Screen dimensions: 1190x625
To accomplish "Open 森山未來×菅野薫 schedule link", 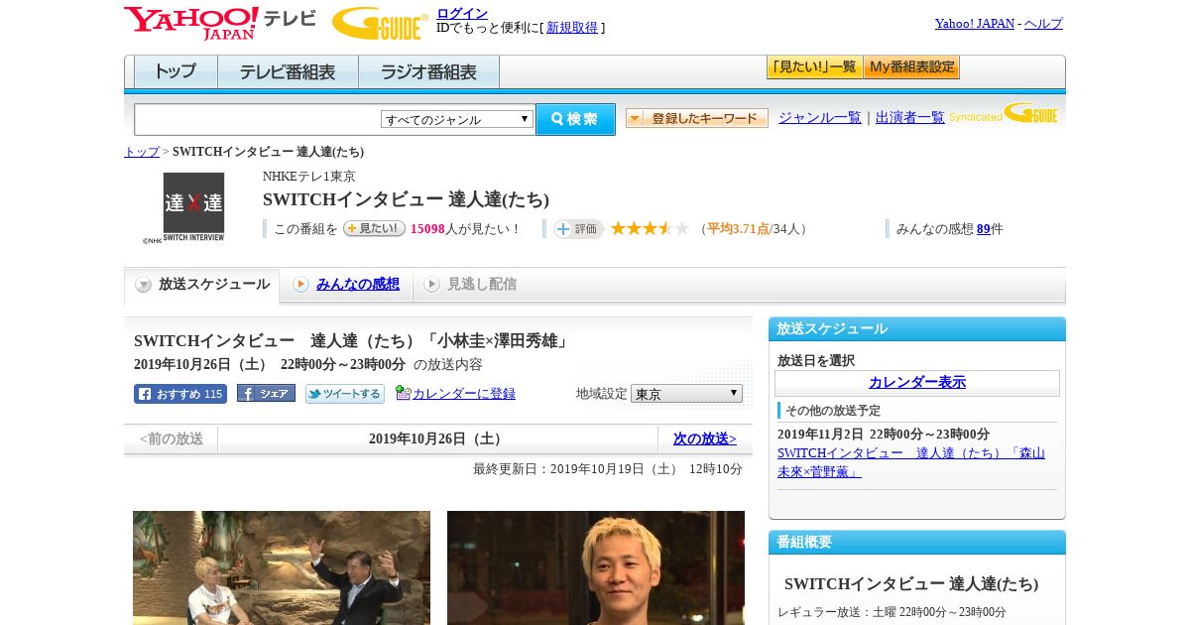I will coord(911,462).
